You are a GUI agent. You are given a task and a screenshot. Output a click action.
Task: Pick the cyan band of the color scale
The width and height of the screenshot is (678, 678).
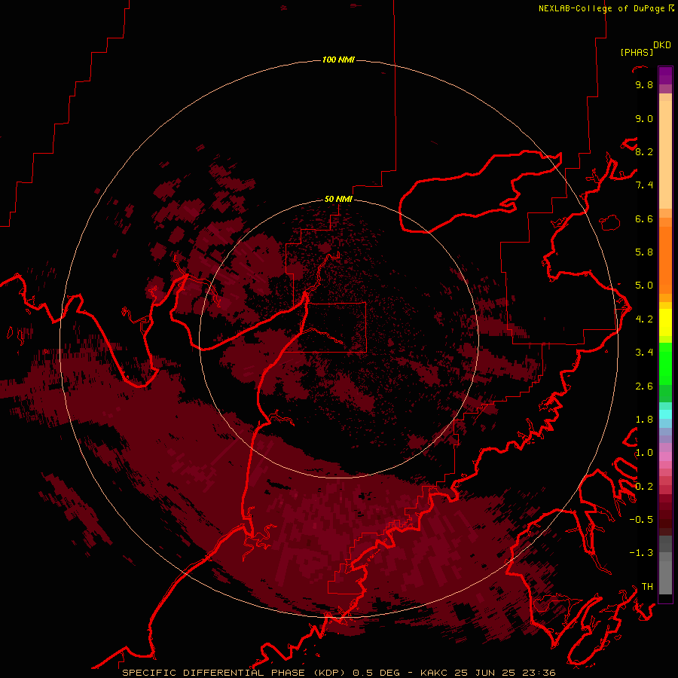[665, 414]
